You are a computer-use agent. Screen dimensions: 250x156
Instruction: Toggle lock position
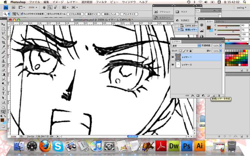click(187, 51)
